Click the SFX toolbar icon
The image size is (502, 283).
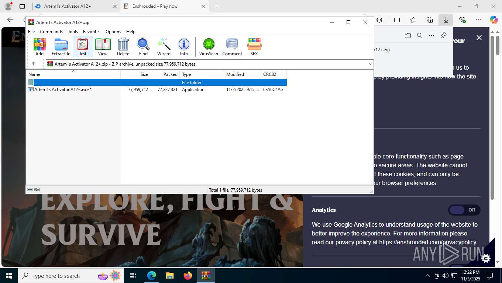254,47
